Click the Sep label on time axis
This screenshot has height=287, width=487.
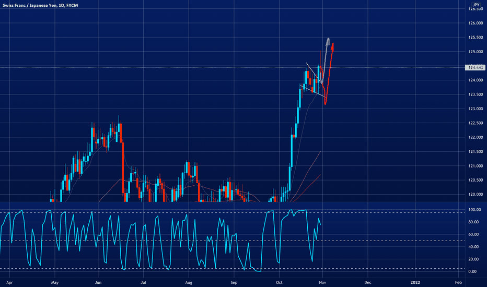[x=234, y=283]
